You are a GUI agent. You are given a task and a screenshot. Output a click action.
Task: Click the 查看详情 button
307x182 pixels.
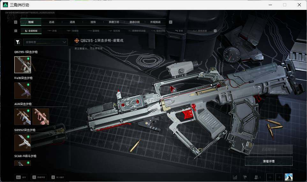(x=269, y=161)
